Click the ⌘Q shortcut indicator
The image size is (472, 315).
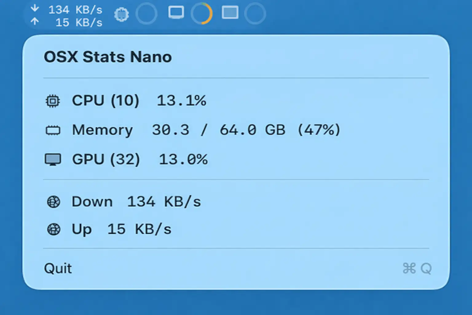tap(417, 269)
